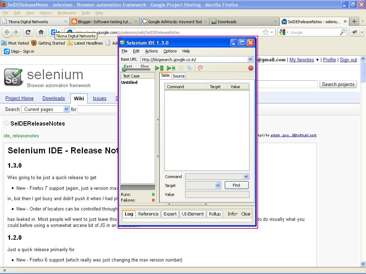Open the Getting Started bookmark
The height and width of the screenshot is (274, 366).
(48, 43)
